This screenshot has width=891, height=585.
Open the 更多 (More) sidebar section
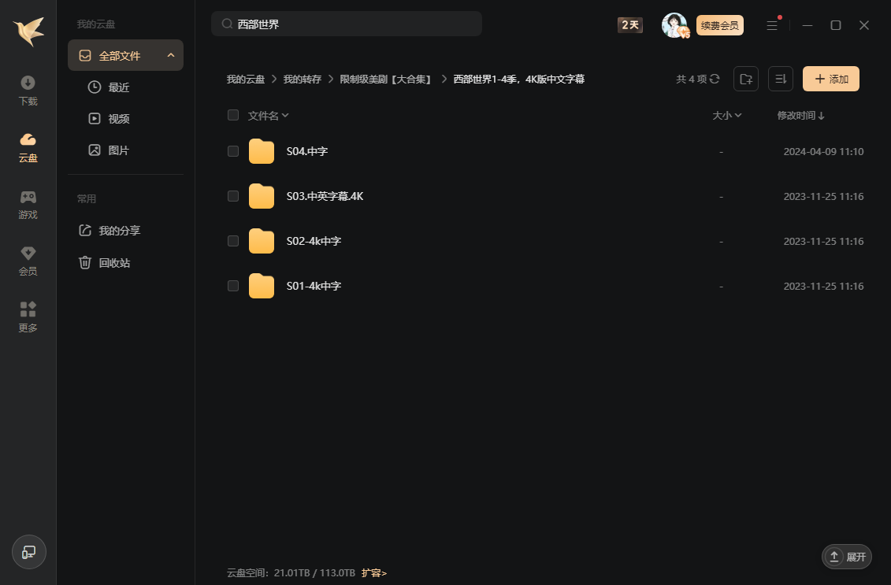click(x=28, y=317)
